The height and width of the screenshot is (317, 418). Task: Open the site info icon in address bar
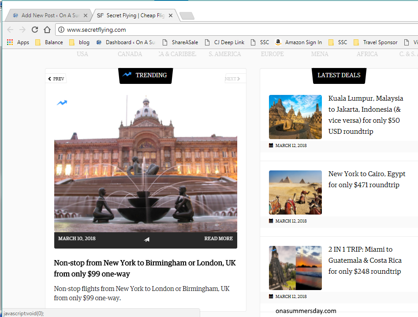[61, 30]
